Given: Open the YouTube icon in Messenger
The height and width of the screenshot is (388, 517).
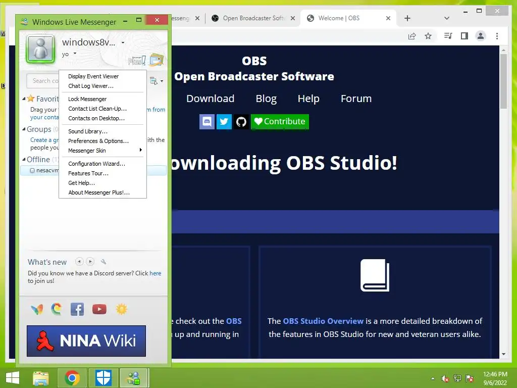Looking at the screenshot, I should 99,309.
